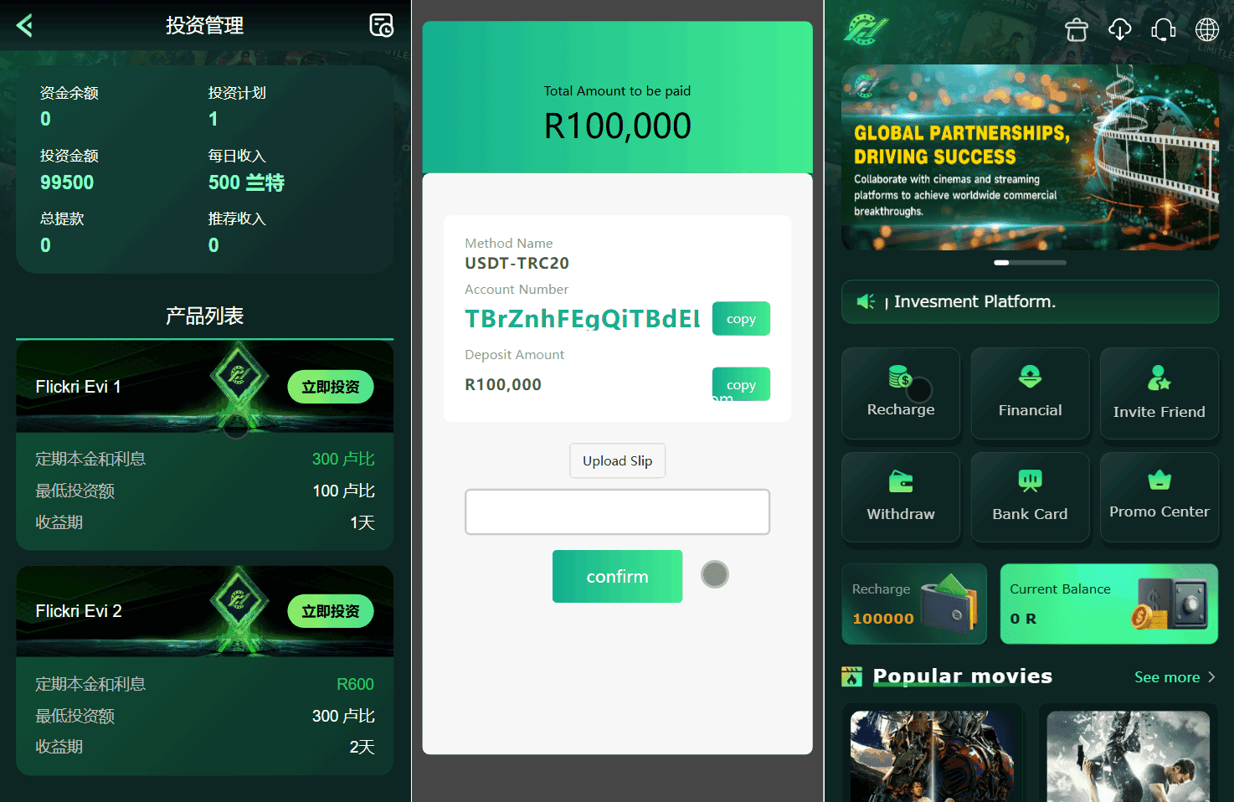Open investment records icon in header
The width and height of the screenshot is (1234, 802).
382,25
